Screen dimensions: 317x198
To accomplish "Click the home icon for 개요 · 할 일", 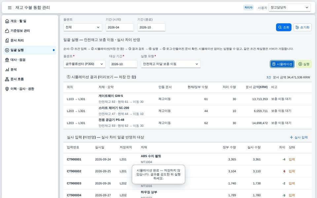I will [7, 21].
